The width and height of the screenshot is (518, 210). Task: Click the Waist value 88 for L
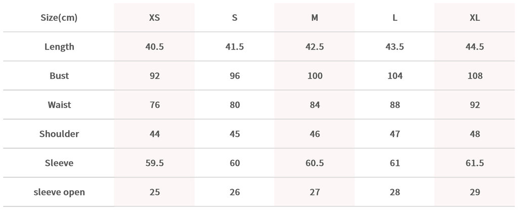coord(395,105)
